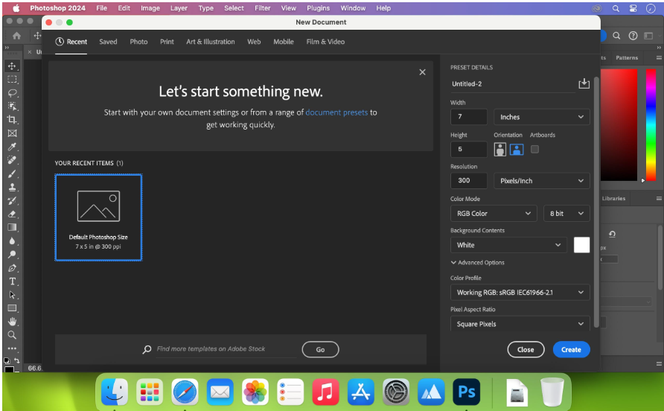664x411 pixels.
Task: Open Music app from the dock
Action: point(325,392)
